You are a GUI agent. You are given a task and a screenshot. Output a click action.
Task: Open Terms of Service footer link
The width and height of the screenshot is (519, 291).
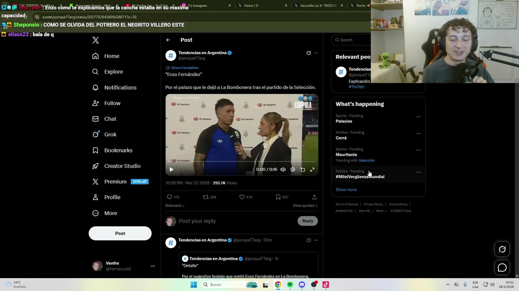tap(347, 205)
